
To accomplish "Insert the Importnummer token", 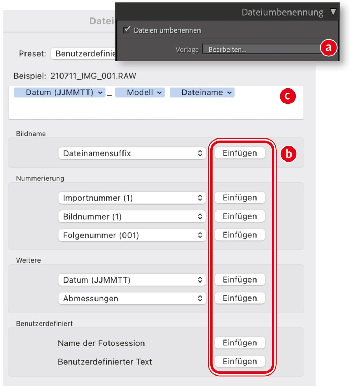I will 240,198.
